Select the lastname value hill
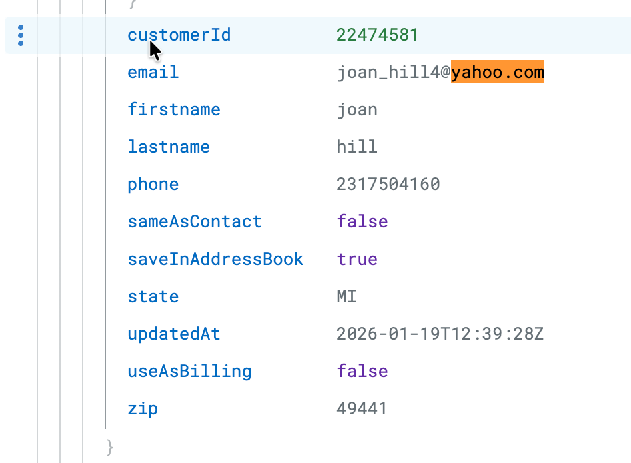Image resolution: width=631 pixels, height=463 pixels. (x=357, y=147)
